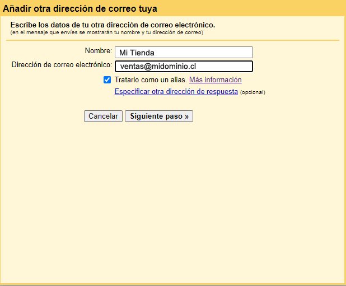Screen dimensions: 346x286
Task: Click the Nombre input field
Action: (x=183, y=53)
